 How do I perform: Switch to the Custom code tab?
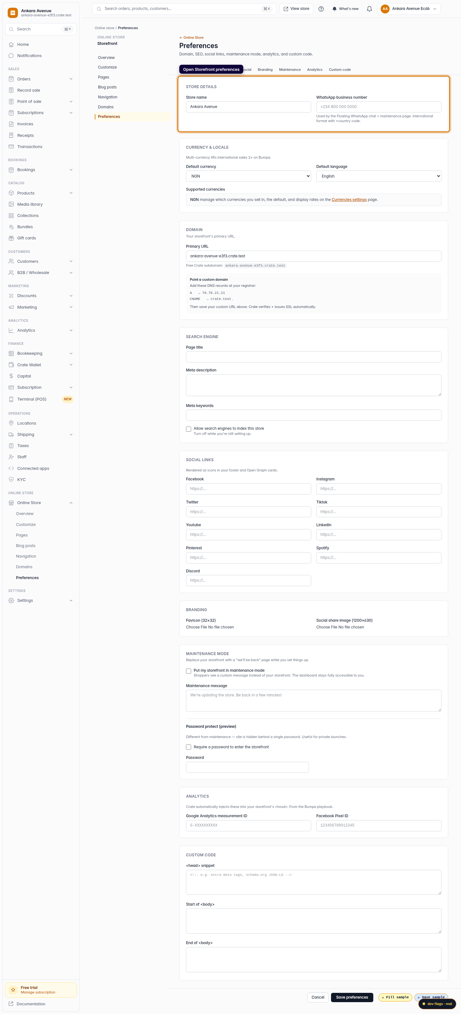point(340,70)
